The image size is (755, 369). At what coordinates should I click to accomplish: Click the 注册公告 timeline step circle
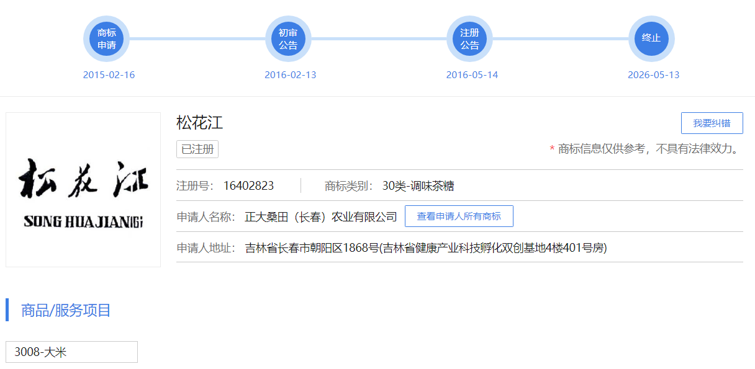tap(469, 38)
